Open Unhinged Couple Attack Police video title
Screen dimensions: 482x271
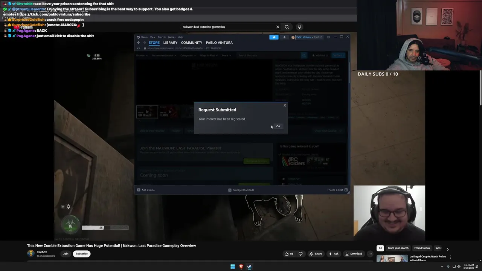[x=428, y=258]
